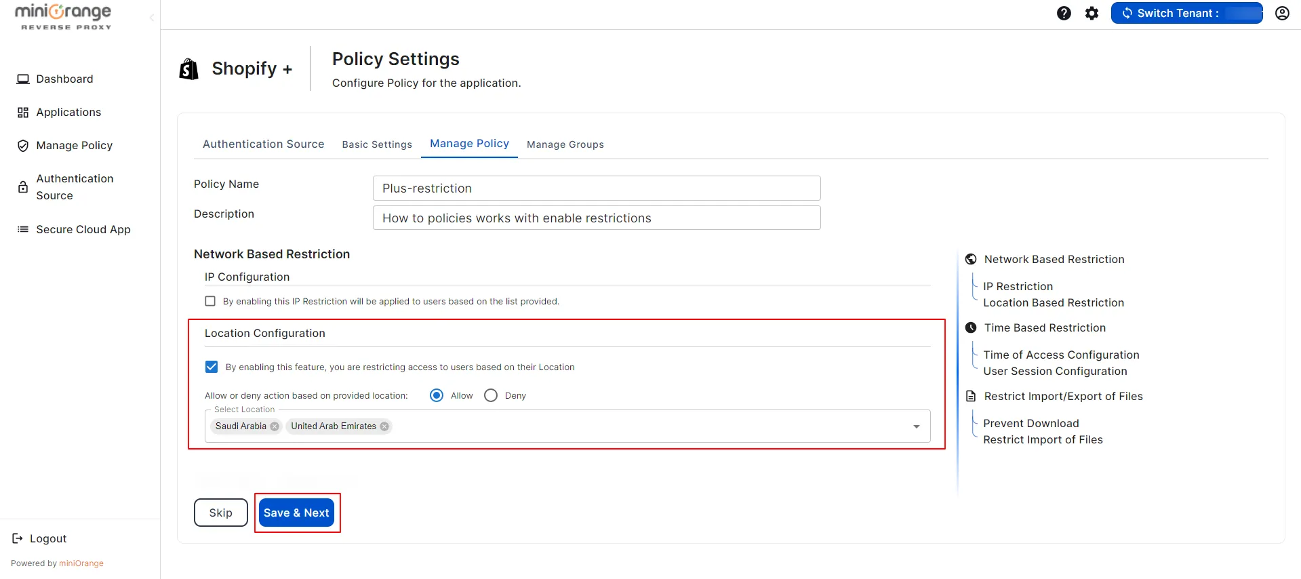The width and height of the screenshot is (1301, 579).
Task: Open the miniOrange powered-by link
Action: click(81, 563)
